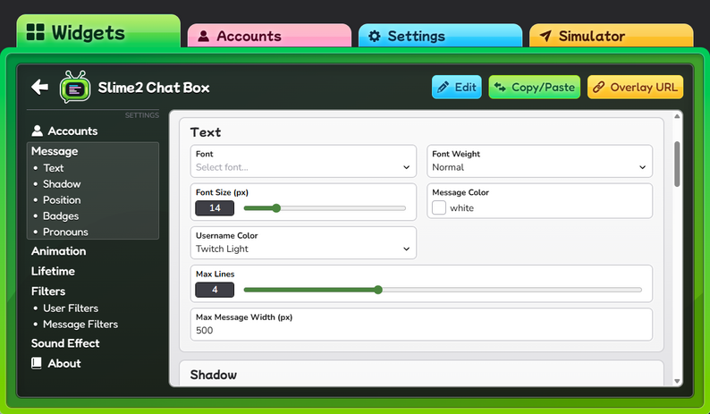Open Lifetime settings in sidebar
The width and height of the screenshot is (710, 414).
[53, 271]
